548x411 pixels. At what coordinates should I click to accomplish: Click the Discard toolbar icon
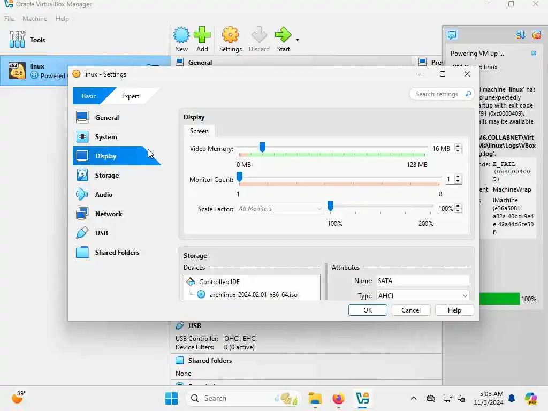[x=259, y=40]
